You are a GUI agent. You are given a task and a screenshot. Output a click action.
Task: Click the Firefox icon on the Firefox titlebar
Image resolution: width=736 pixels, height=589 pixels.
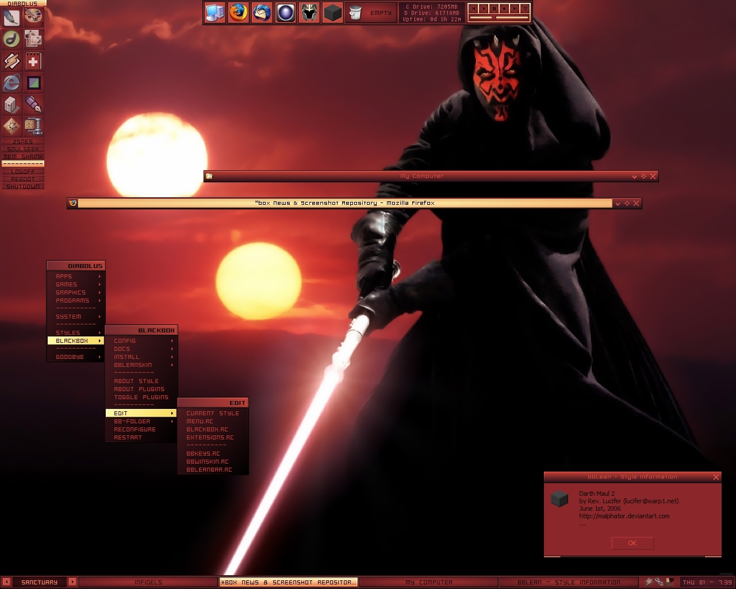72,202
